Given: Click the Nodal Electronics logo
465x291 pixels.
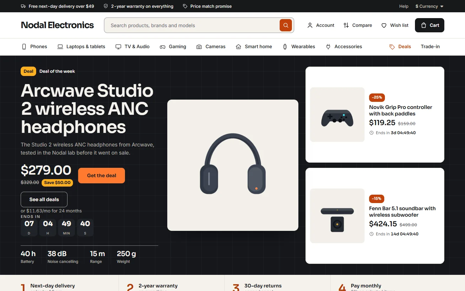Looking at the screenshot, I should coord(57,25).
